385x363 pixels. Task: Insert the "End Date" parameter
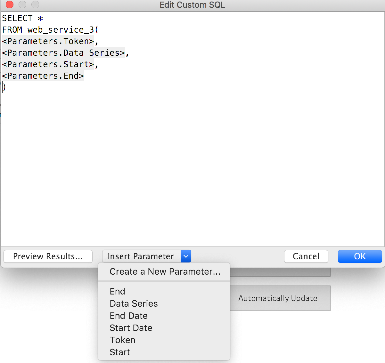[x=128, y=316]
